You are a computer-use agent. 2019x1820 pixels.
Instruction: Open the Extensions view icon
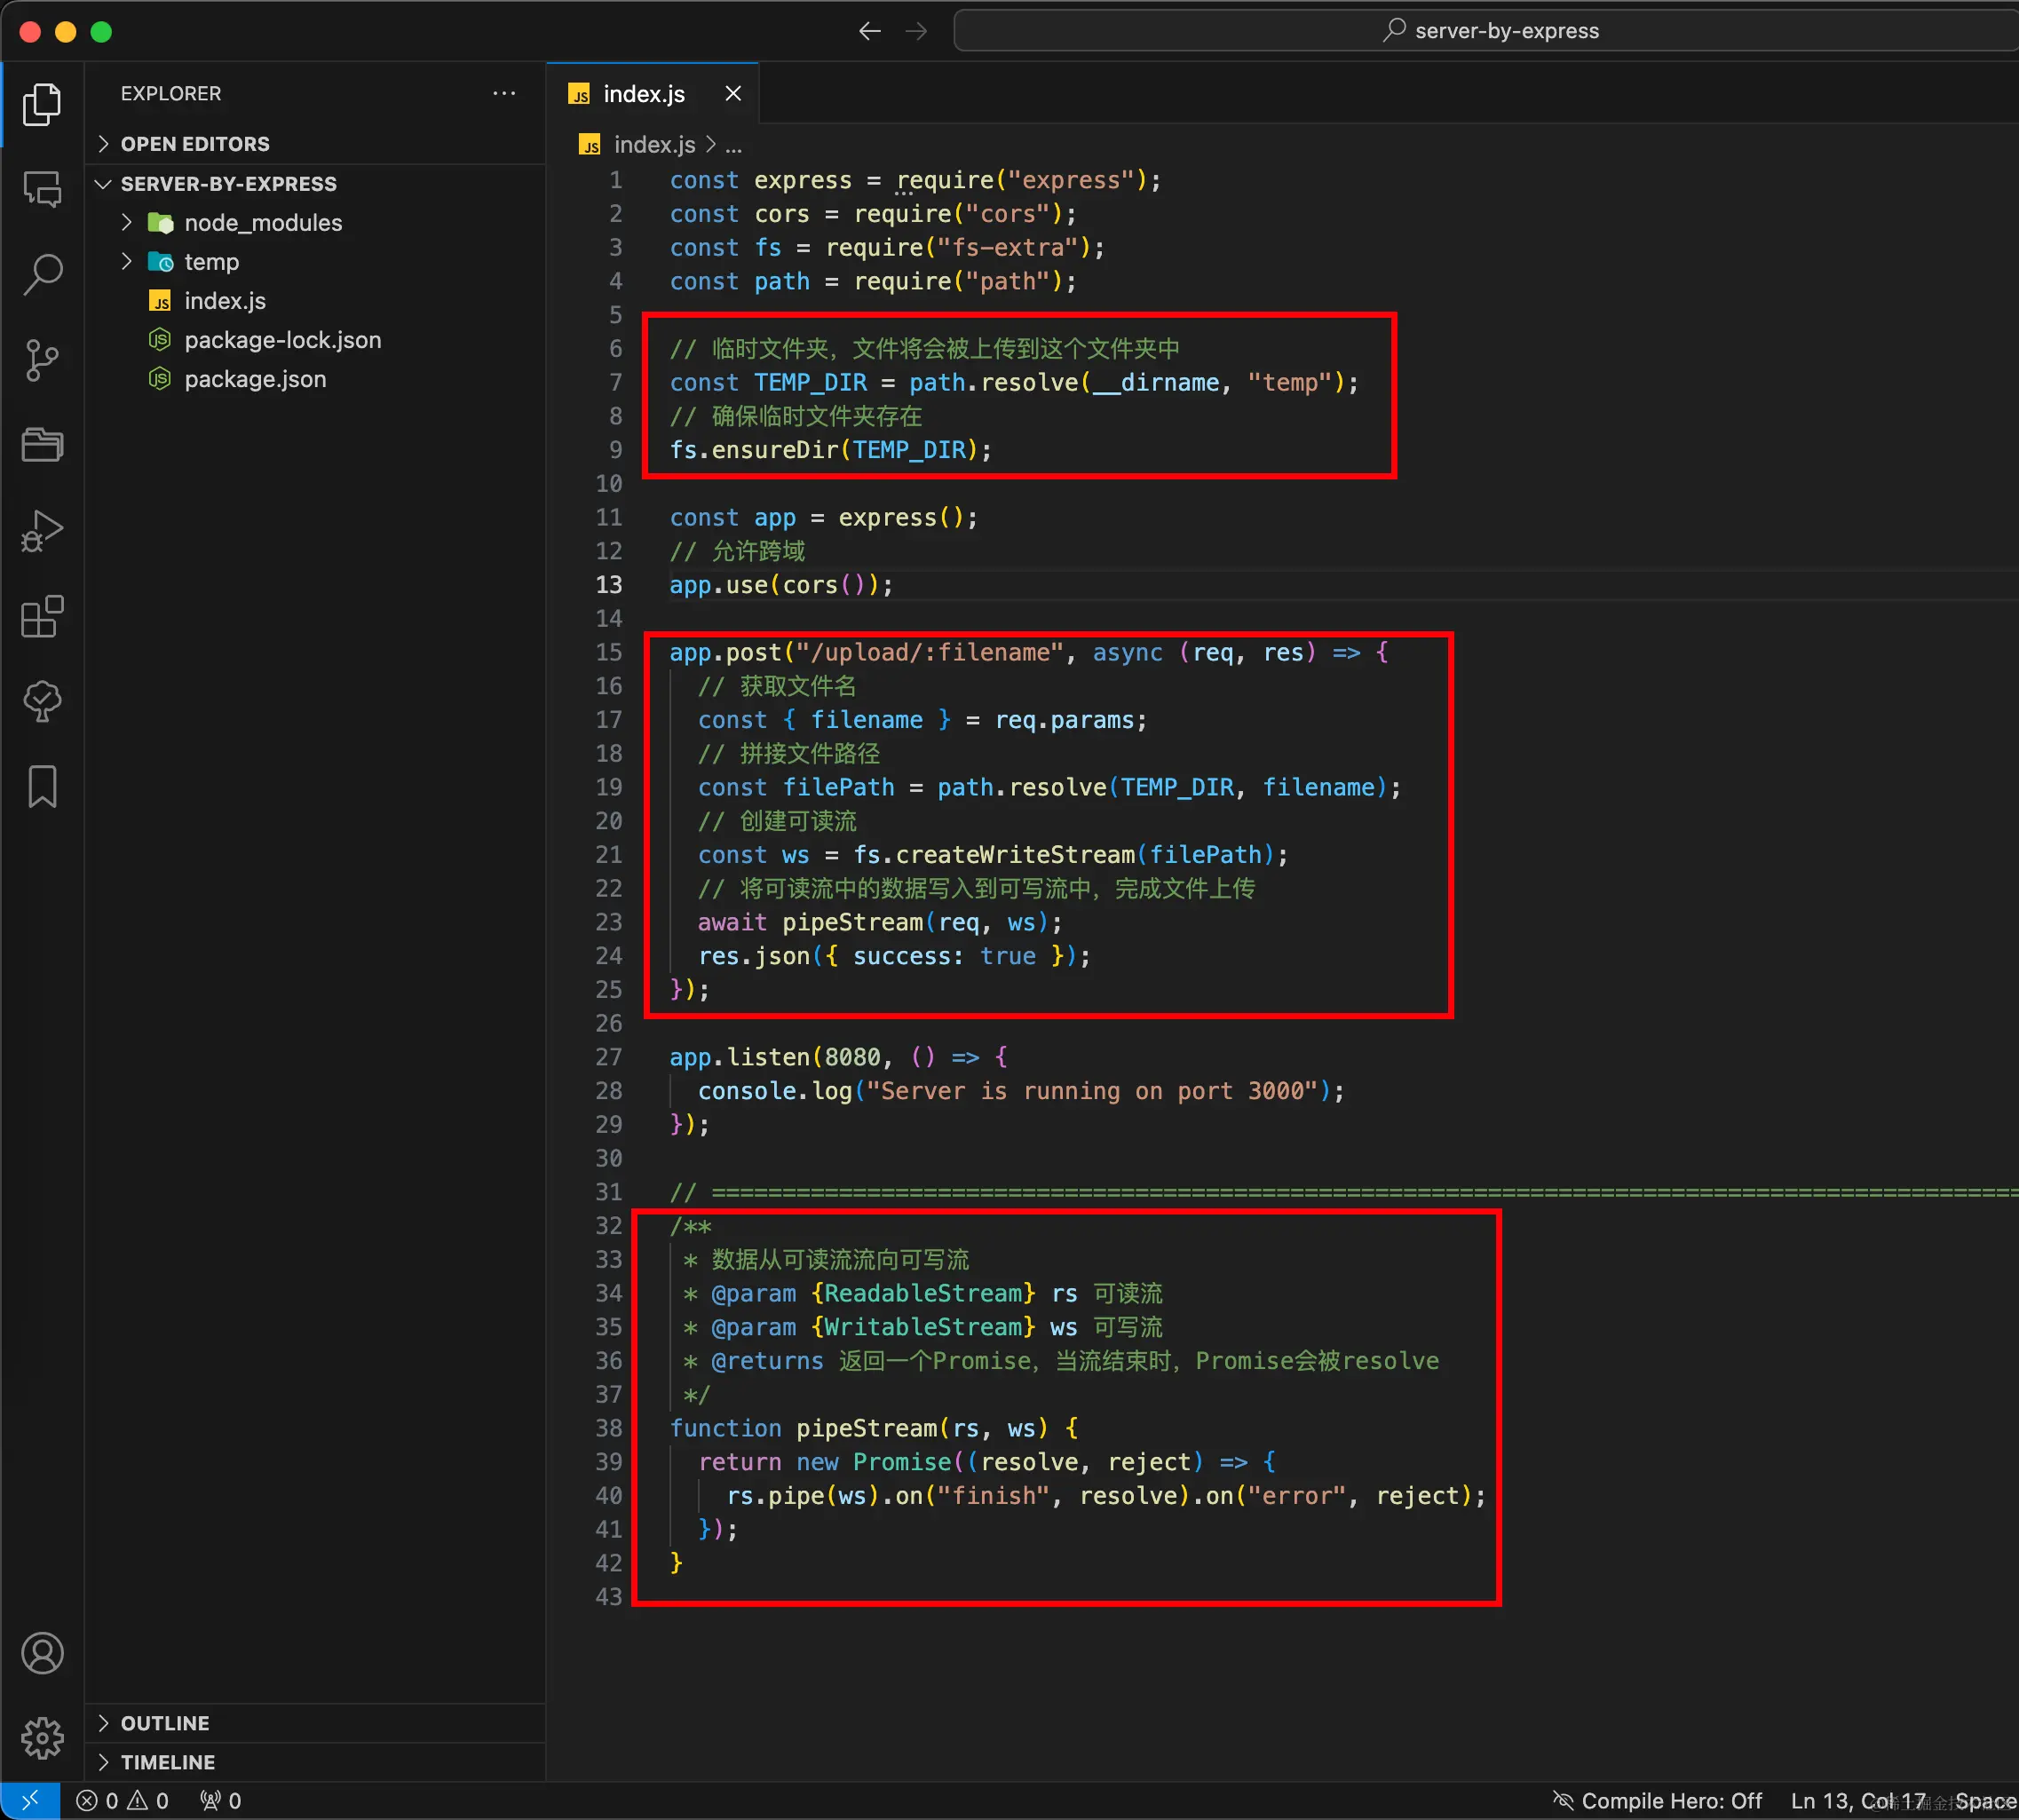click(42, 616)
